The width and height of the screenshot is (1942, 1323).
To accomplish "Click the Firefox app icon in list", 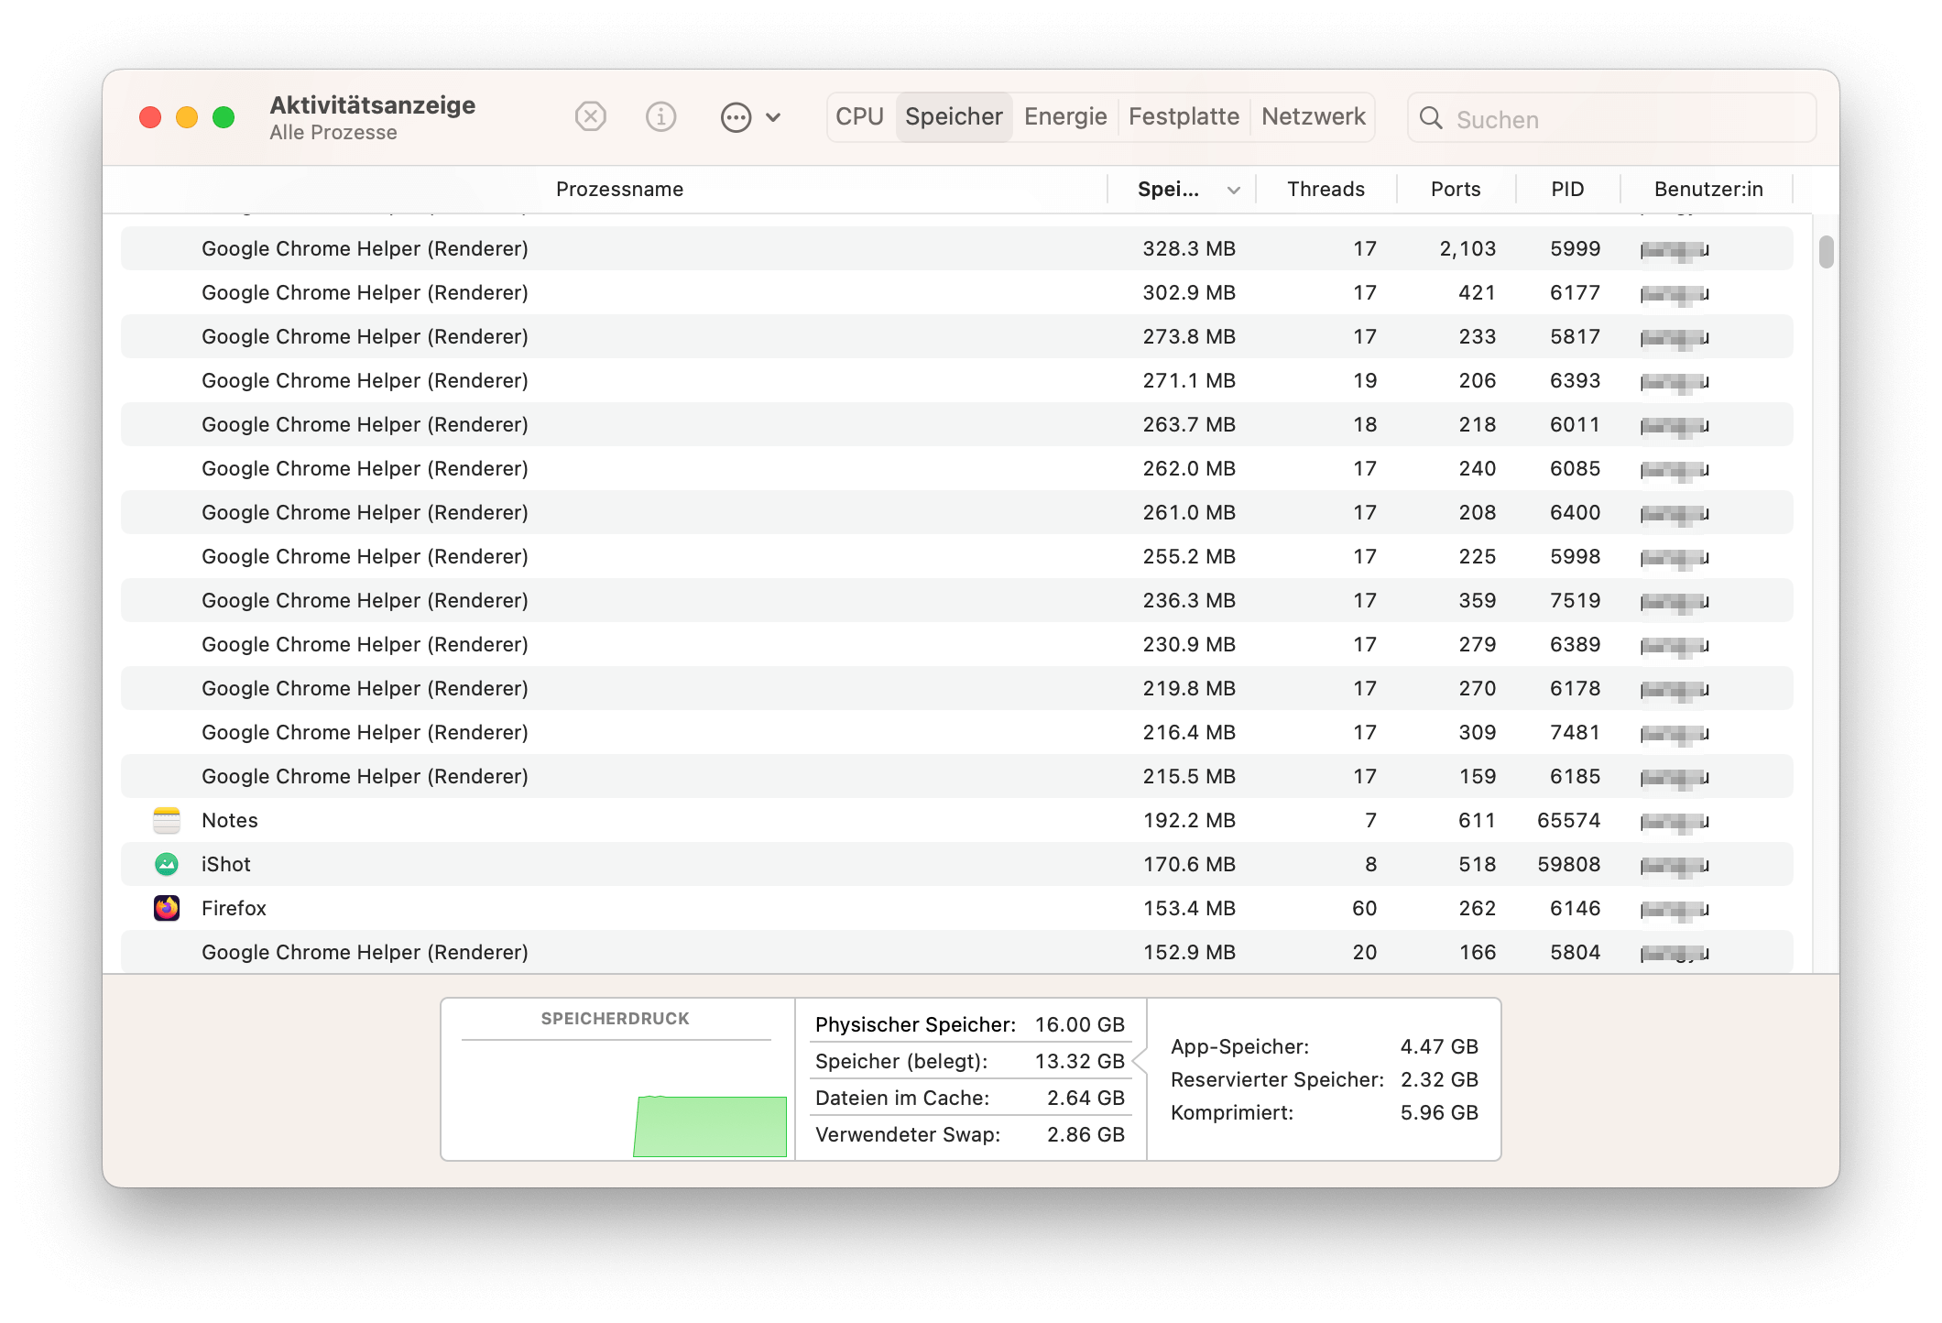I will (167, 908).
